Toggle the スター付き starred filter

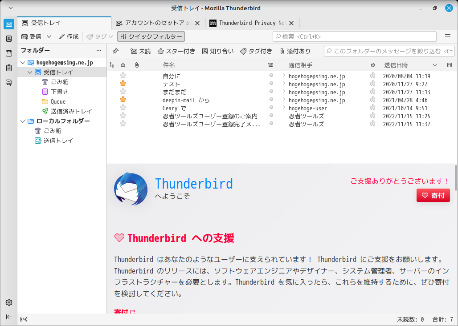pos(176,51)
